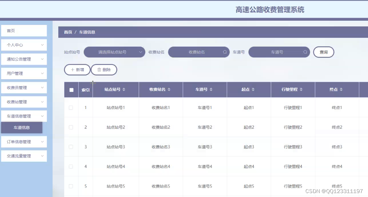Click cell 站点站号3
Screen dimensions: 368x197
pyautogui.click(x=116, y=147)
